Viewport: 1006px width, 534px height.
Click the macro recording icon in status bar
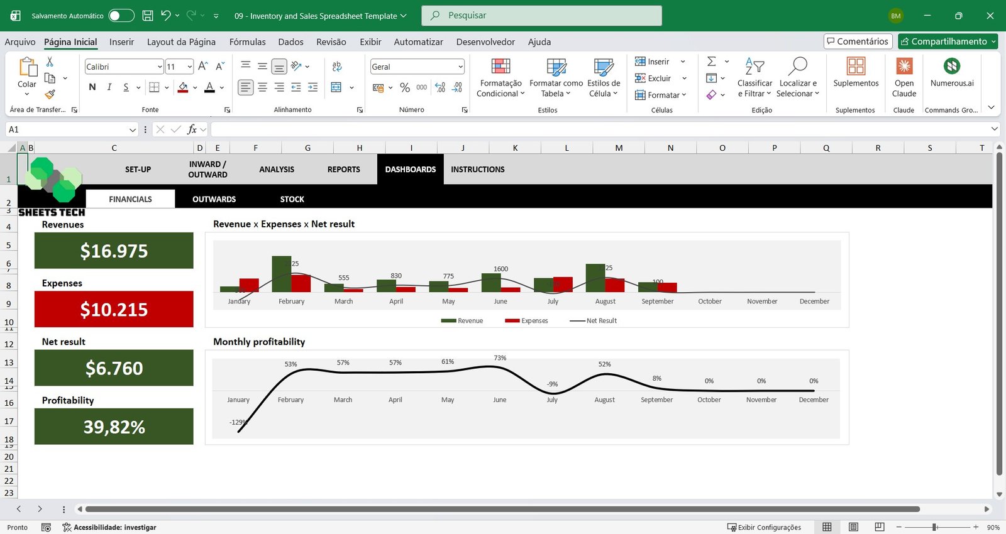point(46,527)
